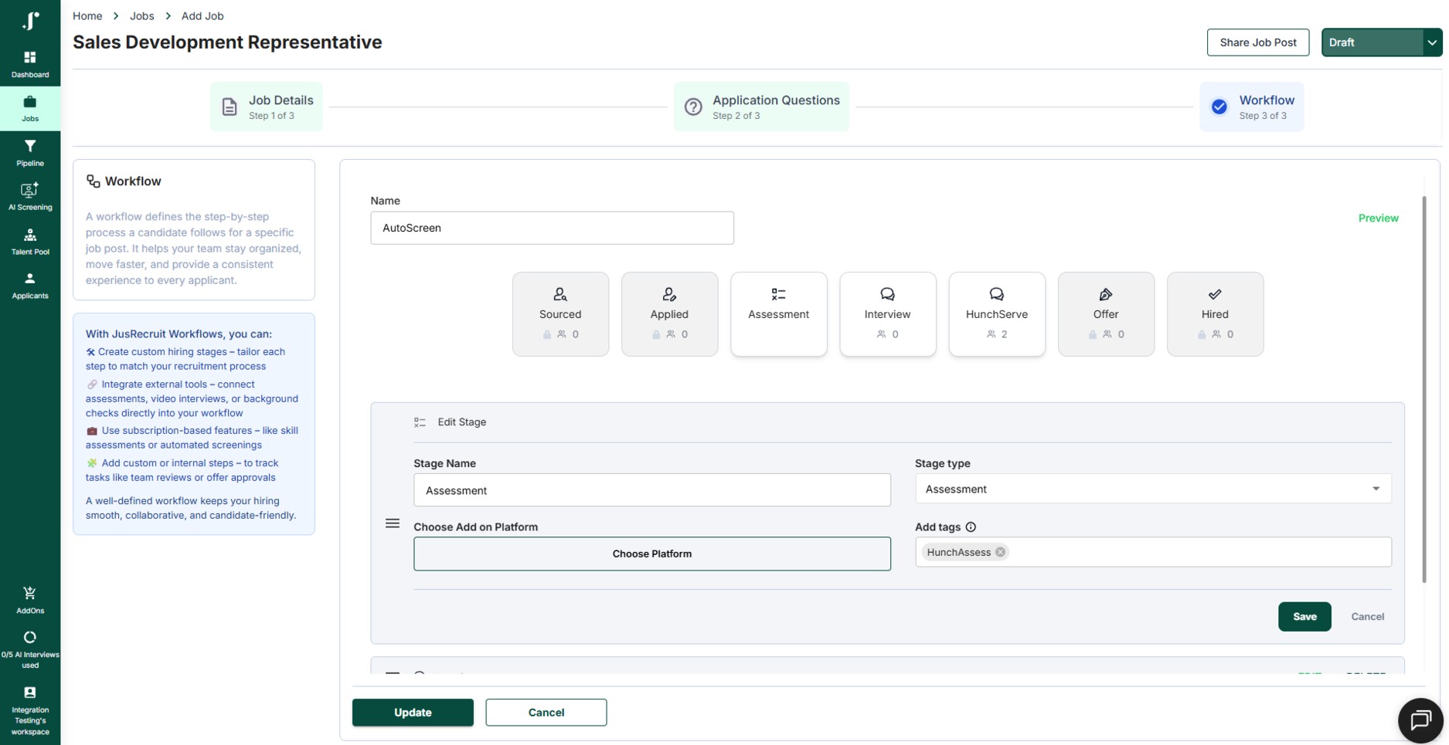Viewport: 1449px width, 745px height.
Task: Click the Choose Platform button
Action: (x=652, y=554)
